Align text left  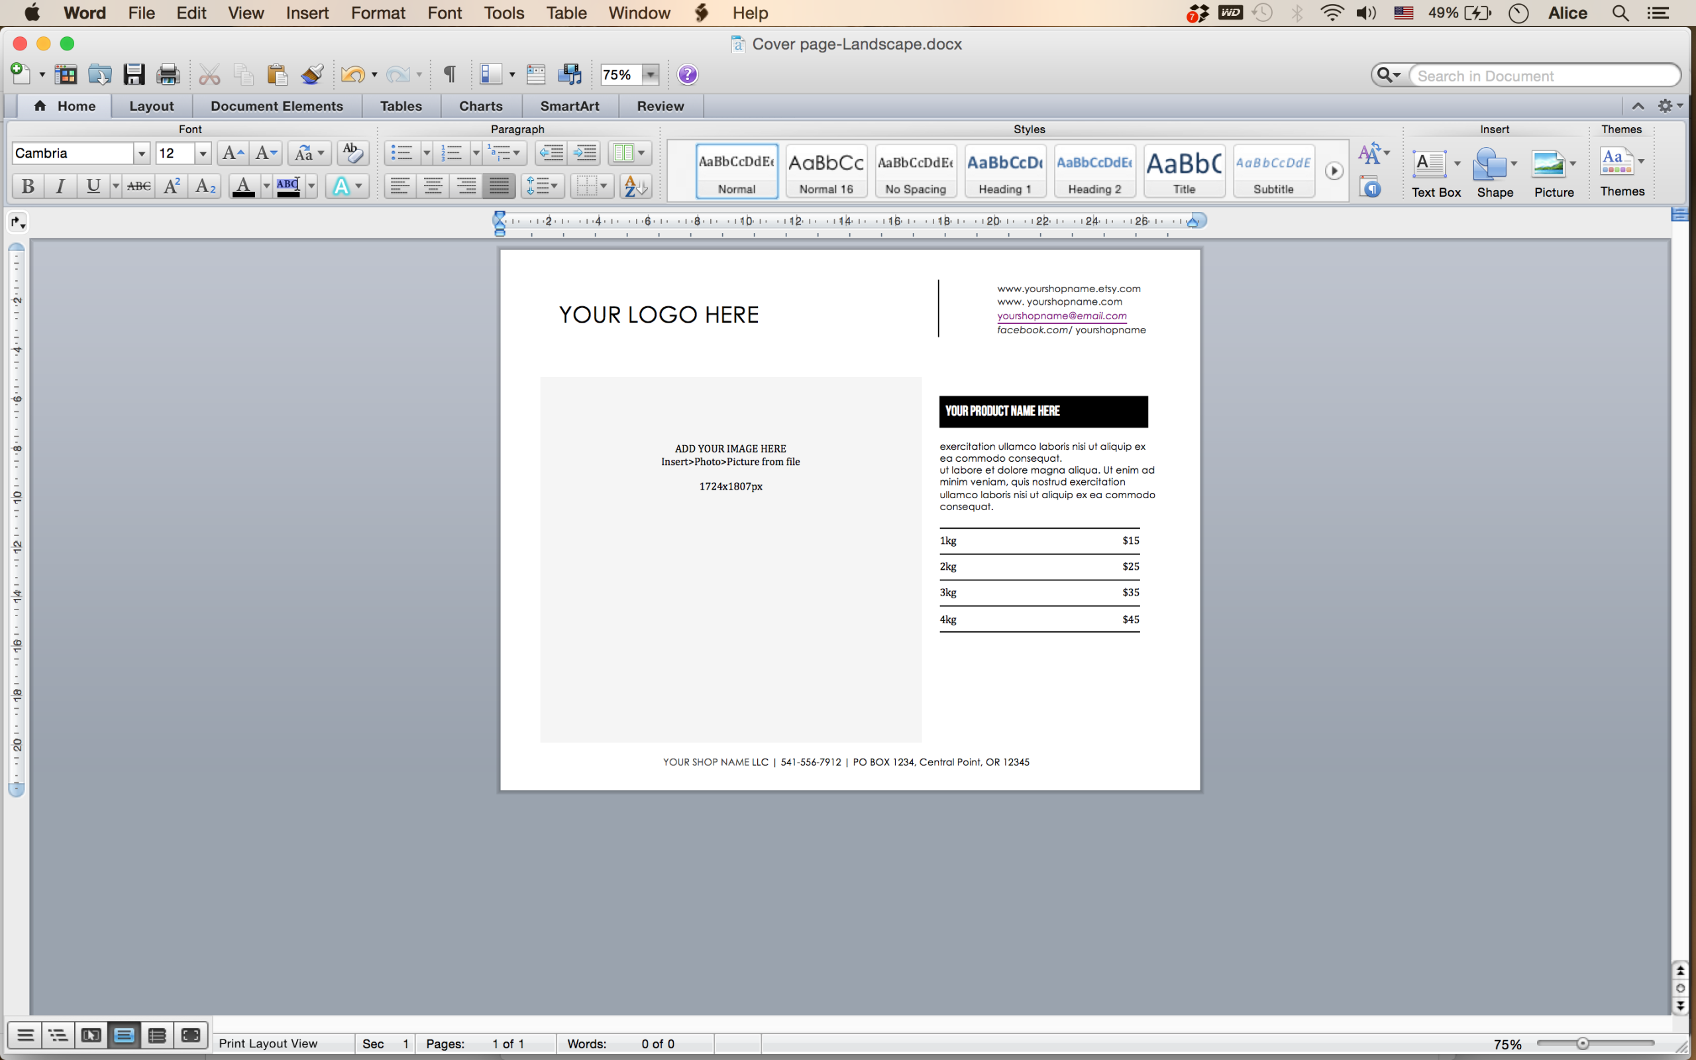pos(400,186)
